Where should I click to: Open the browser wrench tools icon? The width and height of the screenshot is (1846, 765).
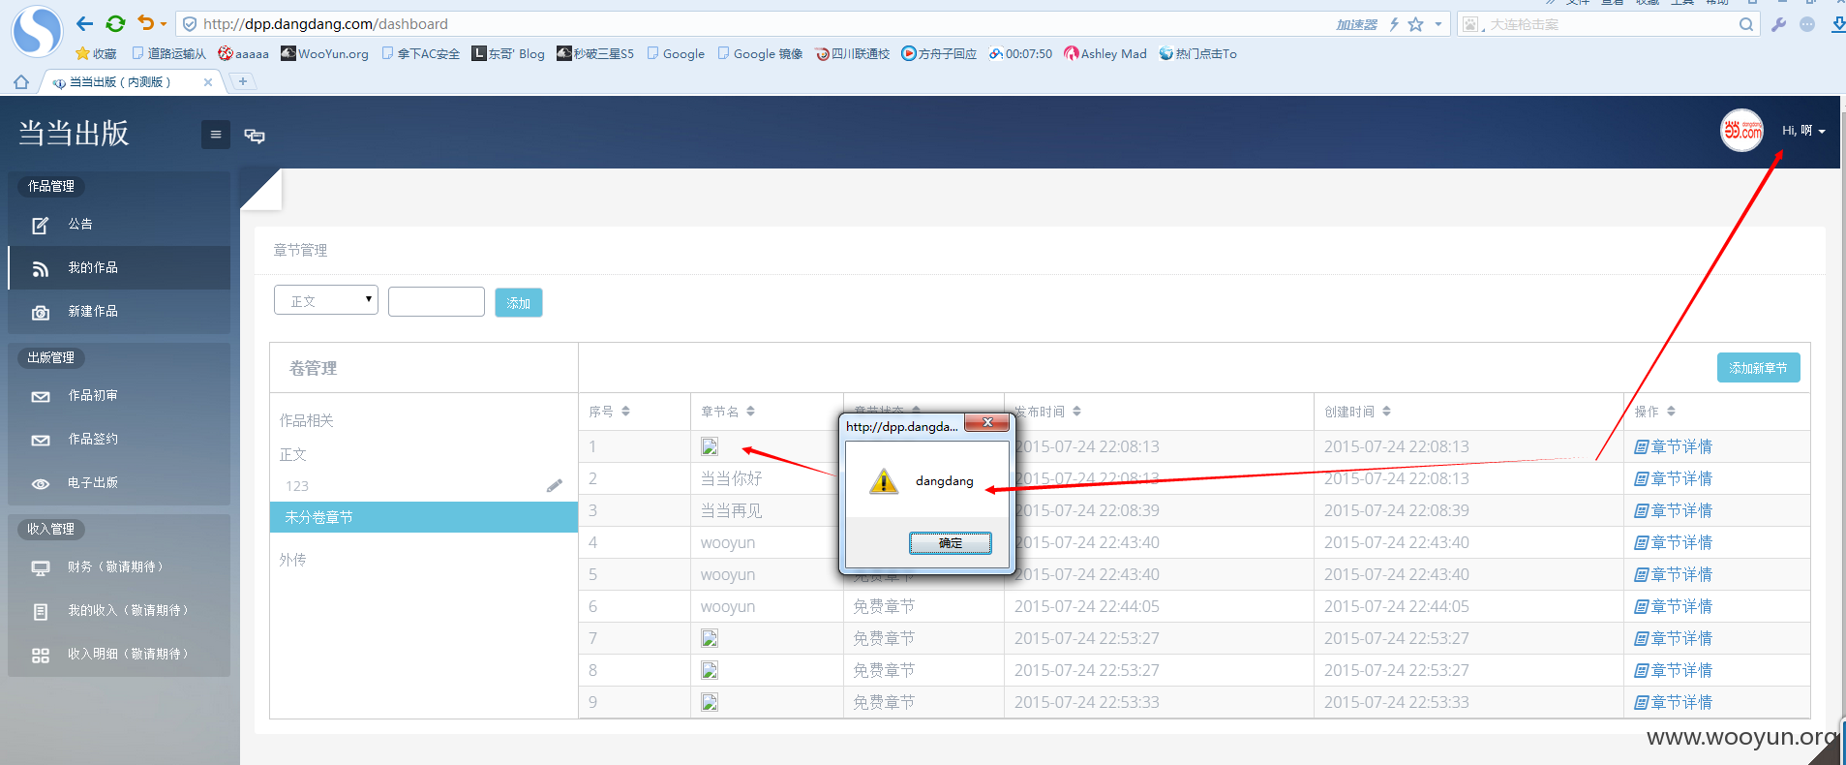click(x=1778, y=24)
